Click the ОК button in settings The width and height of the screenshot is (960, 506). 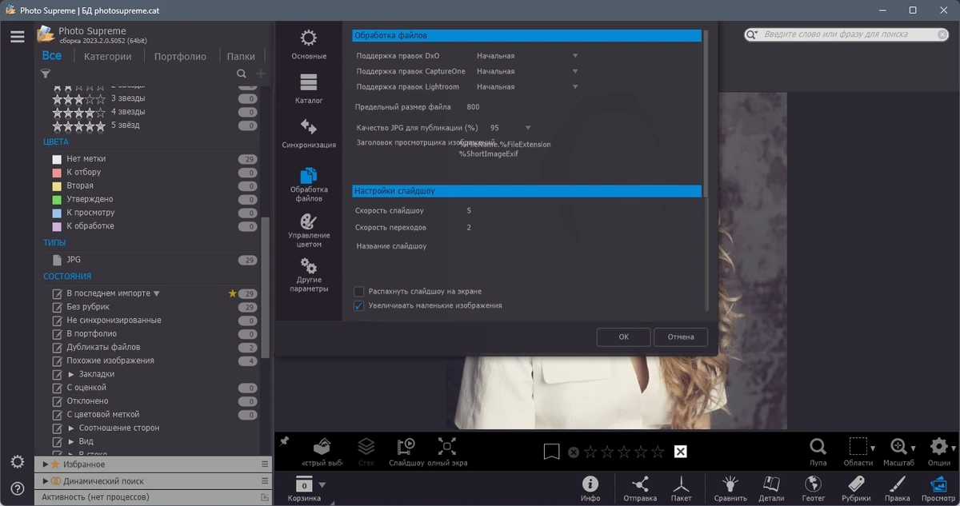[623, 337]
